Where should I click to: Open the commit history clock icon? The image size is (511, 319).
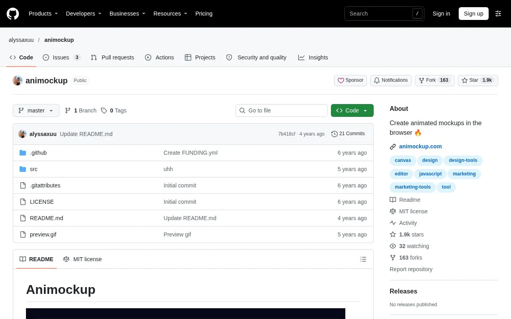point(335,134)
